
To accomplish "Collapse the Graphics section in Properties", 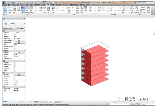I will point(24,31).
